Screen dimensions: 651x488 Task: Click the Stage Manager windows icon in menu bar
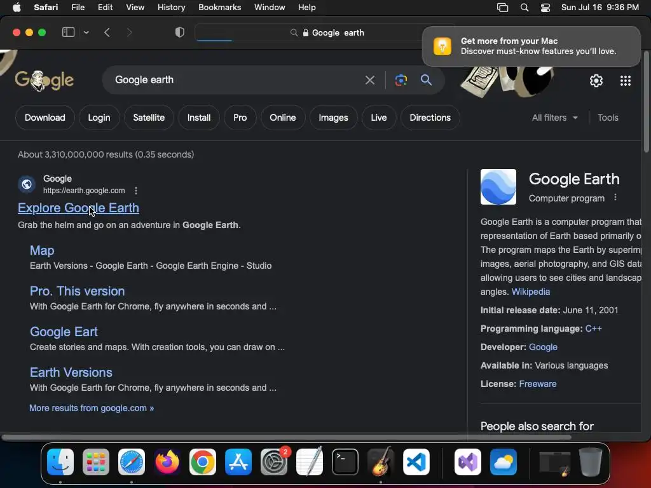pos(502,8)
